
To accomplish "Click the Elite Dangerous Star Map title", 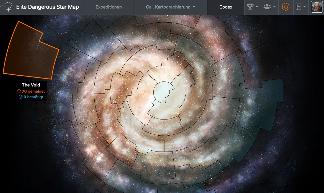I will coord(47,7).
